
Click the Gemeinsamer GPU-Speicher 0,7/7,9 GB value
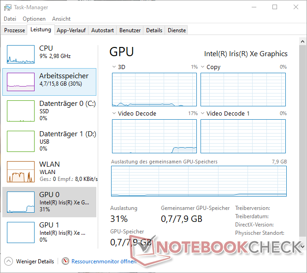point(182,219)
